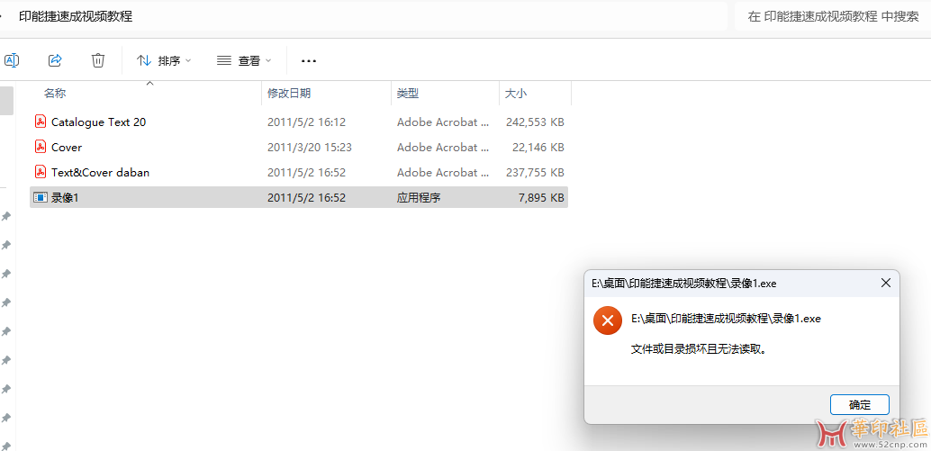
Task: Click the Share toolbar icon
Action: tap(55, 60)
